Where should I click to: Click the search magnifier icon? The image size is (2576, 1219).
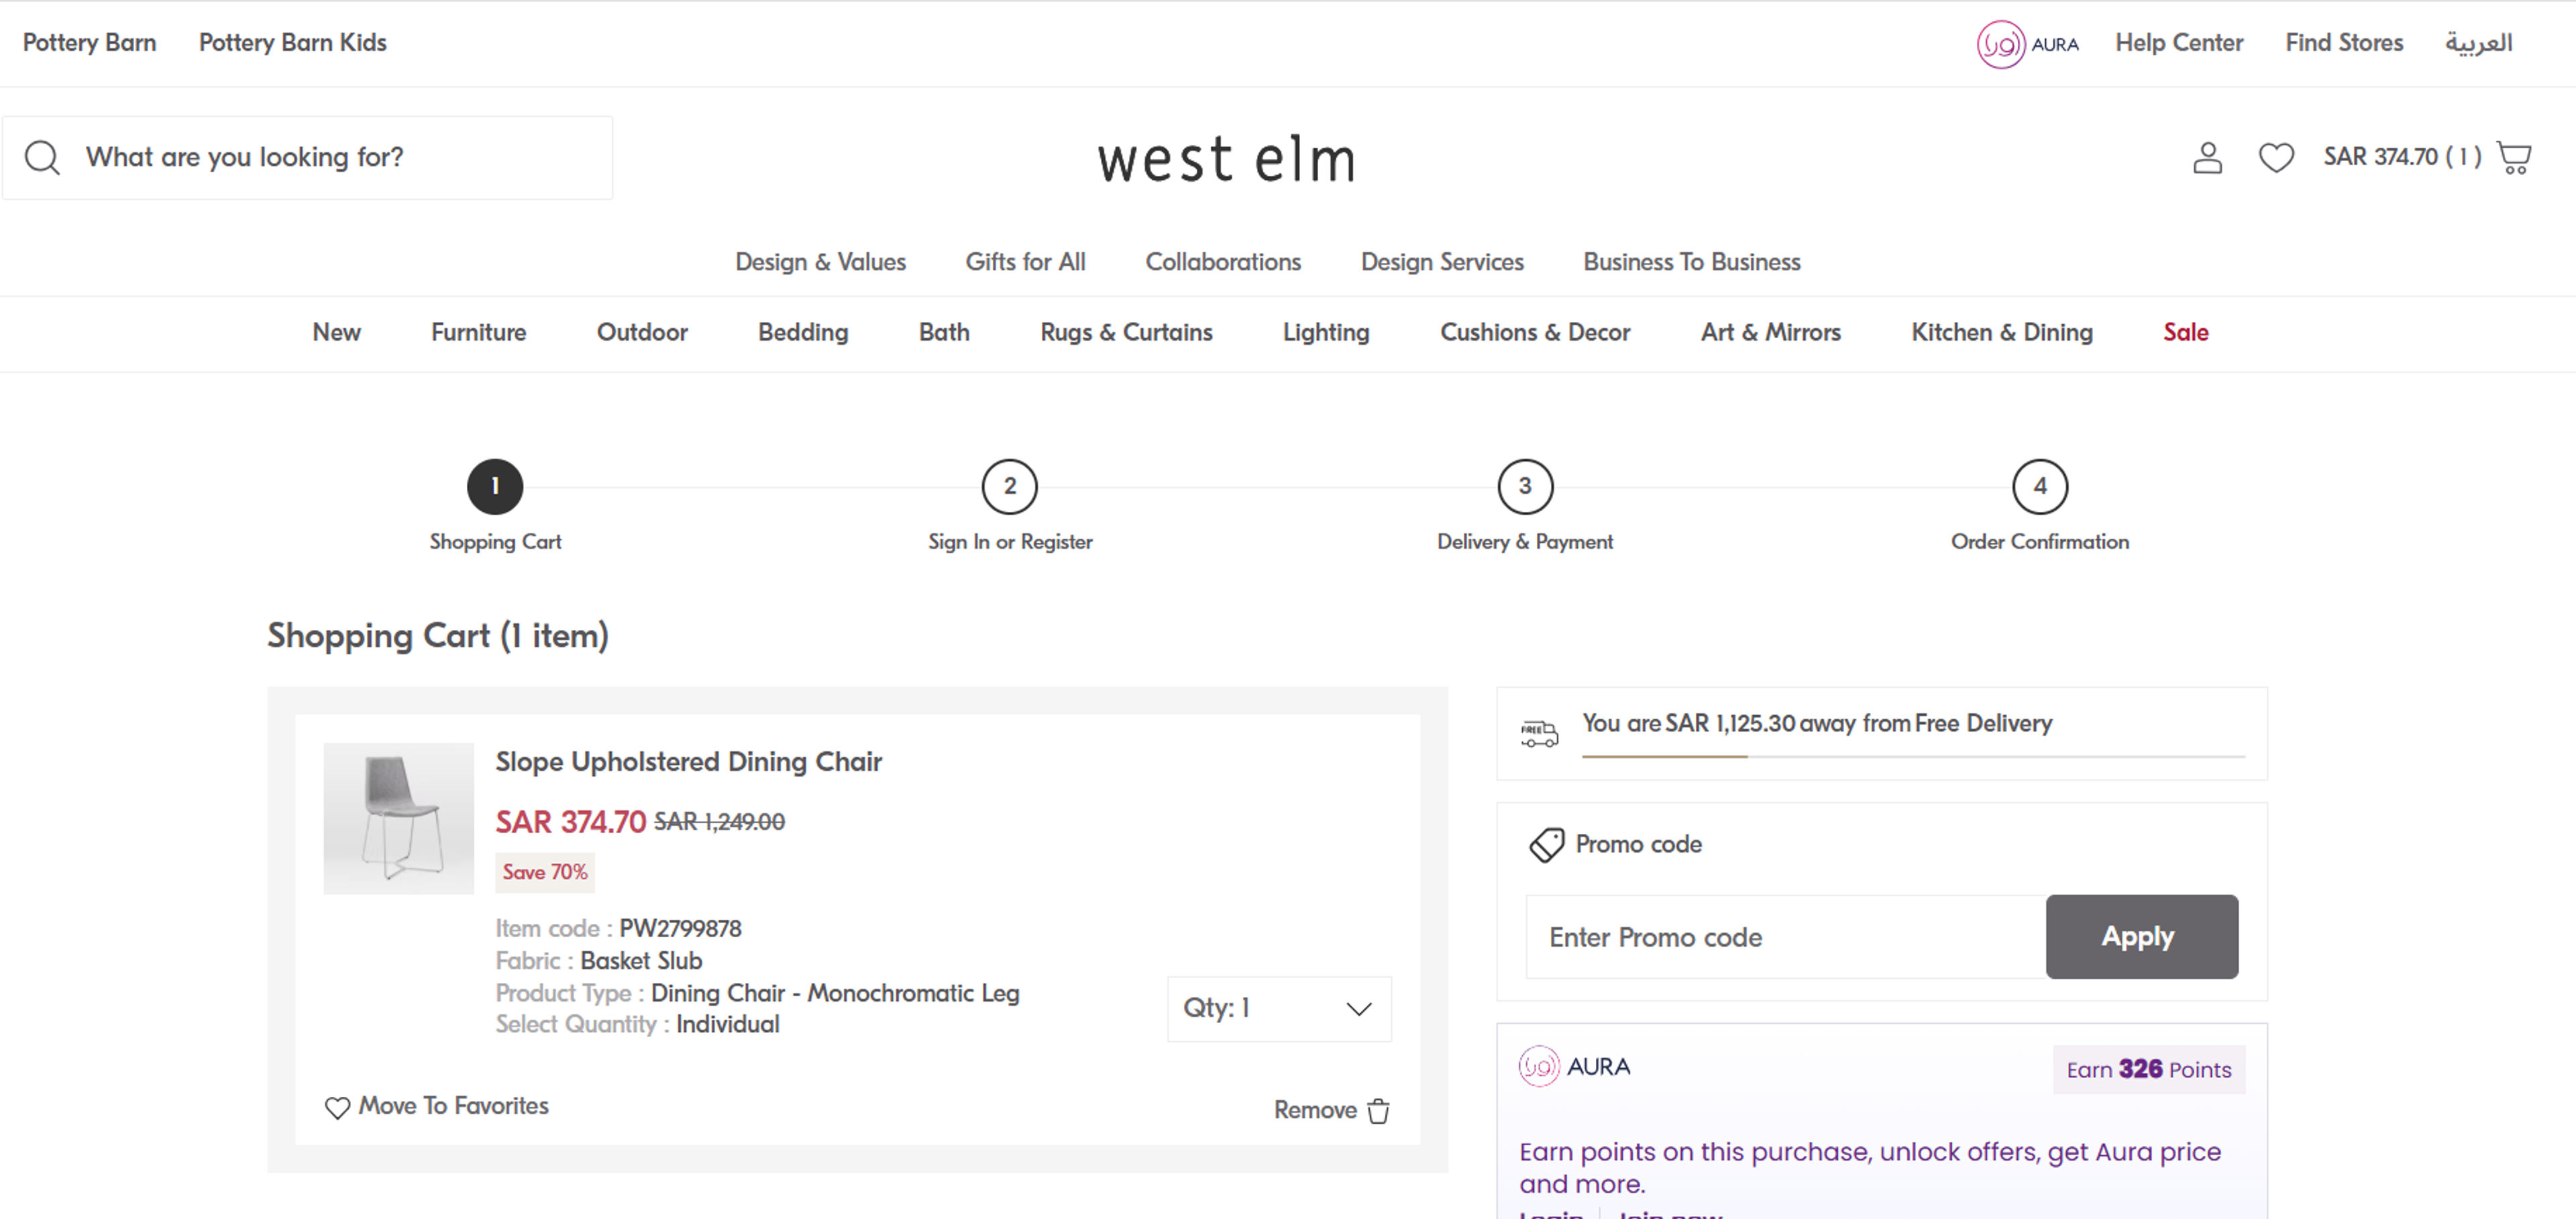pos(42,157)
